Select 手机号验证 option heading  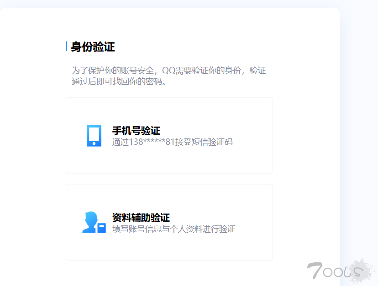(136, 131)
